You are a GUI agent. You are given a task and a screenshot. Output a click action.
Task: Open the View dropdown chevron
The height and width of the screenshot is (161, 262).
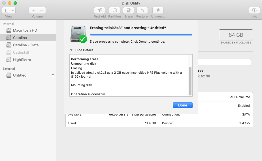pos(13,10)
